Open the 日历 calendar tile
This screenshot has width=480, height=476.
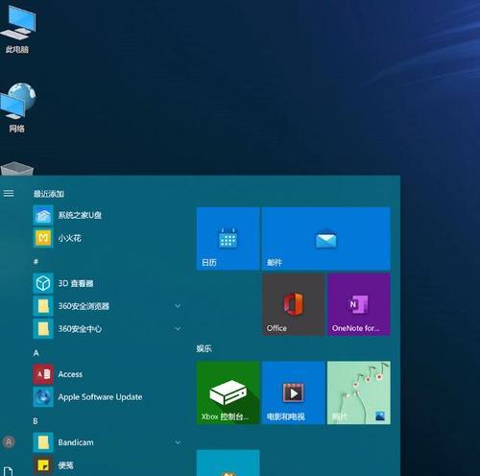coord(228,239)
